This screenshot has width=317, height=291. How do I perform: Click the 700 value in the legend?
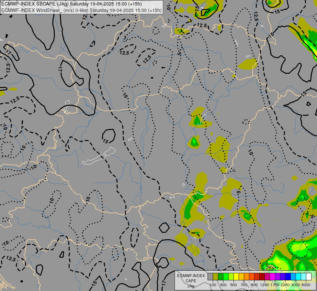(x=244, y=285)
